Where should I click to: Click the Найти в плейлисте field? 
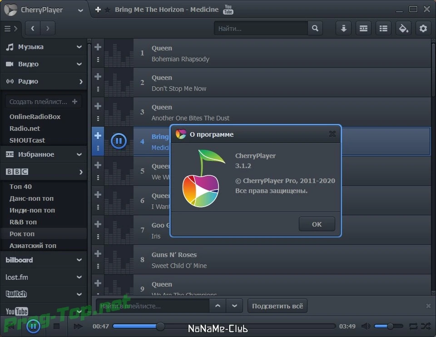153,306
